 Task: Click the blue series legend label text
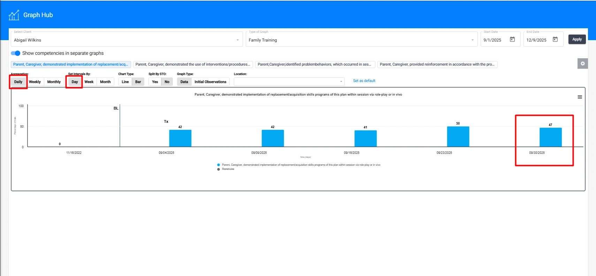point(301,165)
